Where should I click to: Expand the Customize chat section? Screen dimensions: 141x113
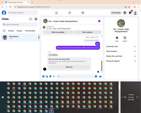pos(121,46)
